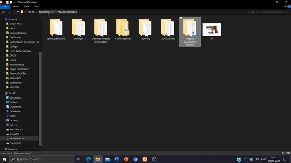Open the File tab
Screen dimensions: 291x163
(x=5, y=6)
